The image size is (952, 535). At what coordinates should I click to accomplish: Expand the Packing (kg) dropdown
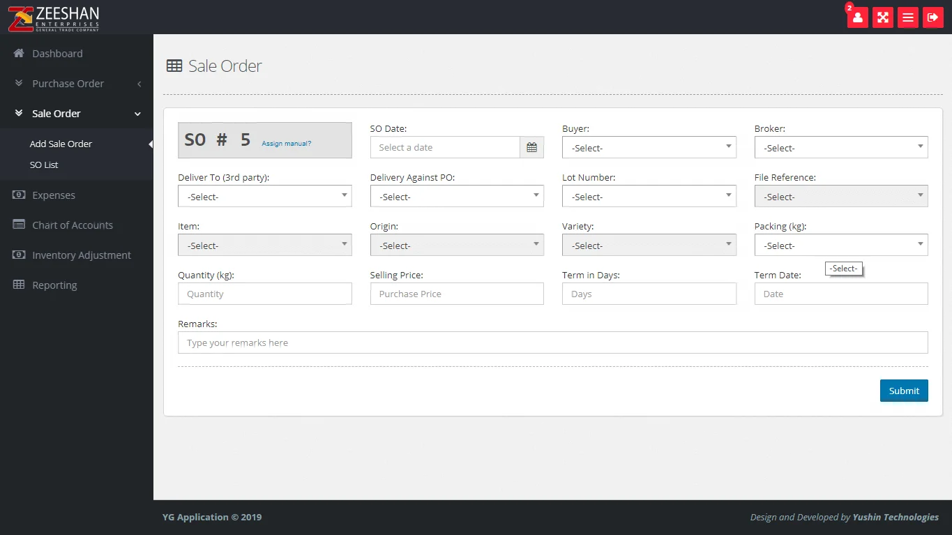840,245
